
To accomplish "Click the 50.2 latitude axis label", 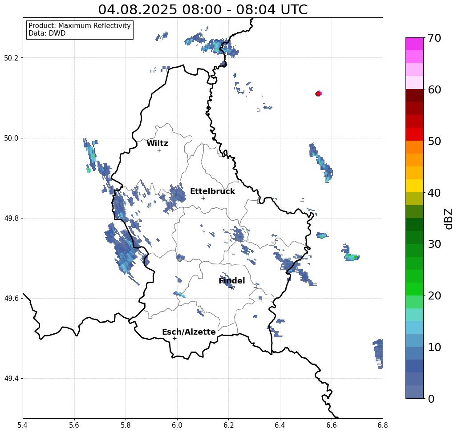I will tap(11, 58).
